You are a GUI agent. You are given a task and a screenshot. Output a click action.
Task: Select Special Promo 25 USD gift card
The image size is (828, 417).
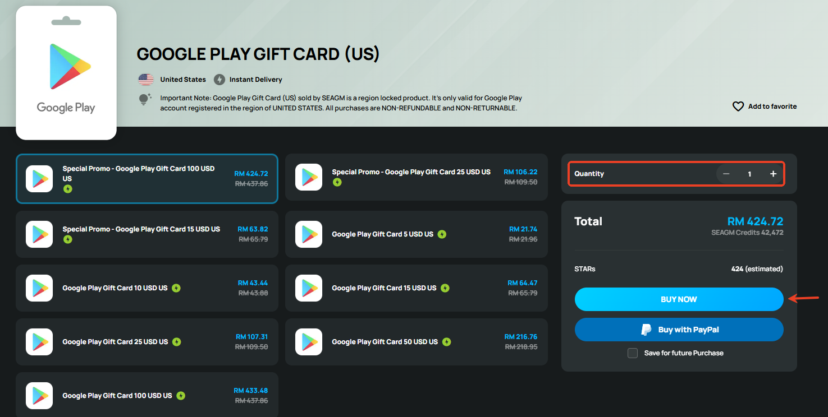coord(417,177)
